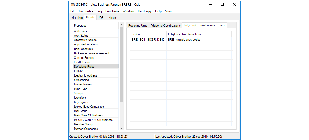Open the File menu

coord(73,11)
